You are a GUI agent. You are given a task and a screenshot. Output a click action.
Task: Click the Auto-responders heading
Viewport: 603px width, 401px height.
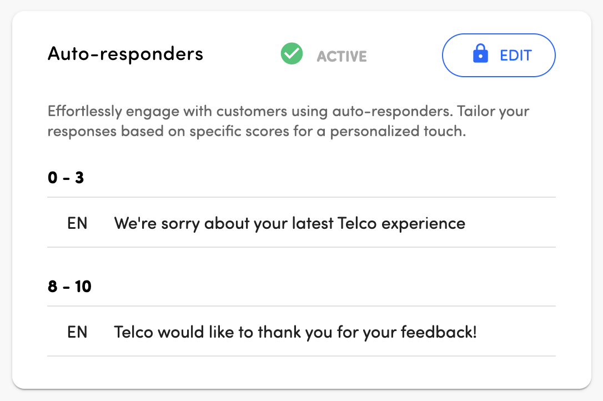coord(125,54)
